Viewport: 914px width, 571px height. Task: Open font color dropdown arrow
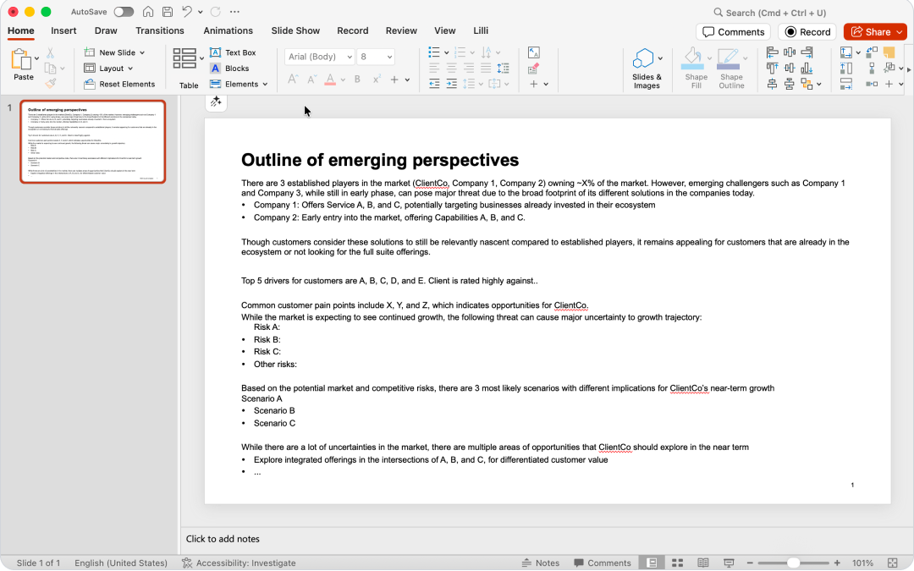[343, 80]
